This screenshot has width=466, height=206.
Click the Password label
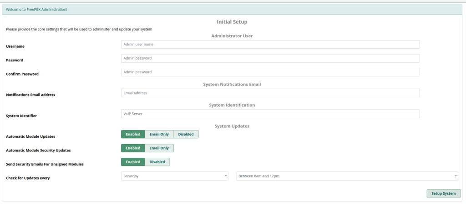[15, 60]
